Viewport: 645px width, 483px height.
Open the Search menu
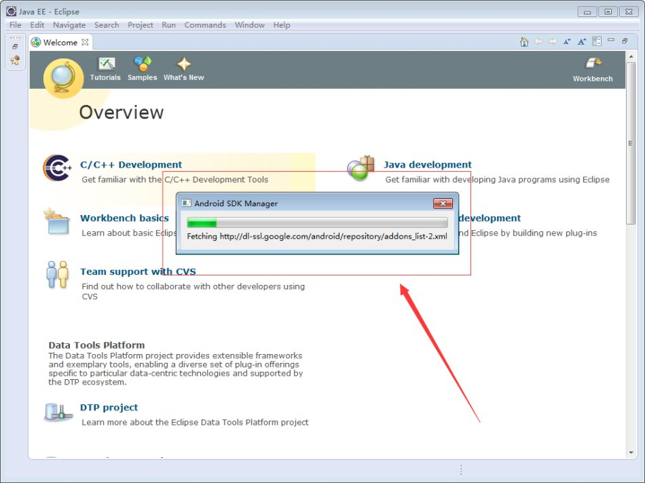pyautogui.click(x=107, y=25)
